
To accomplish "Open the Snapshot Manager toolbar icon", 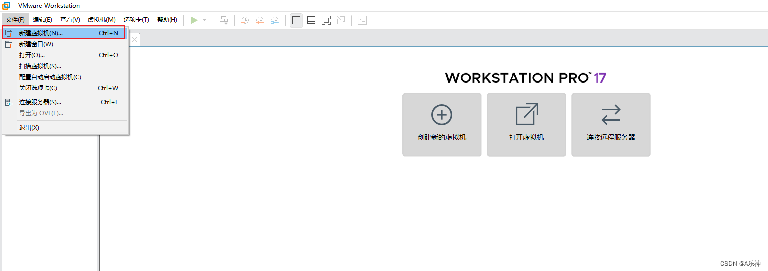I will pos(275,20).
